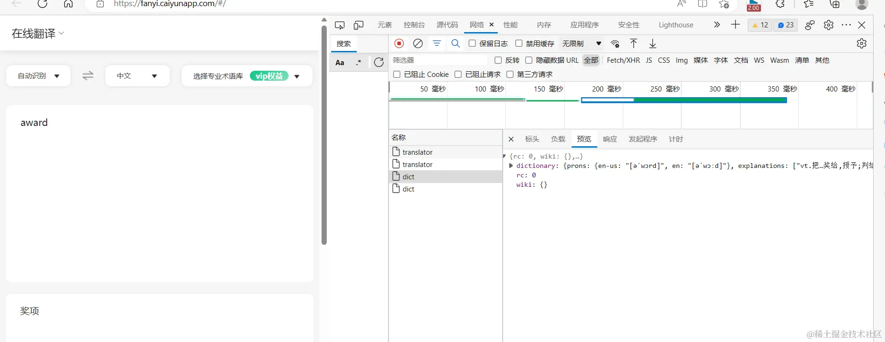Viewport: 885px width, 342px height.
Task: Close the Network tab with its X
Action: 491,25
